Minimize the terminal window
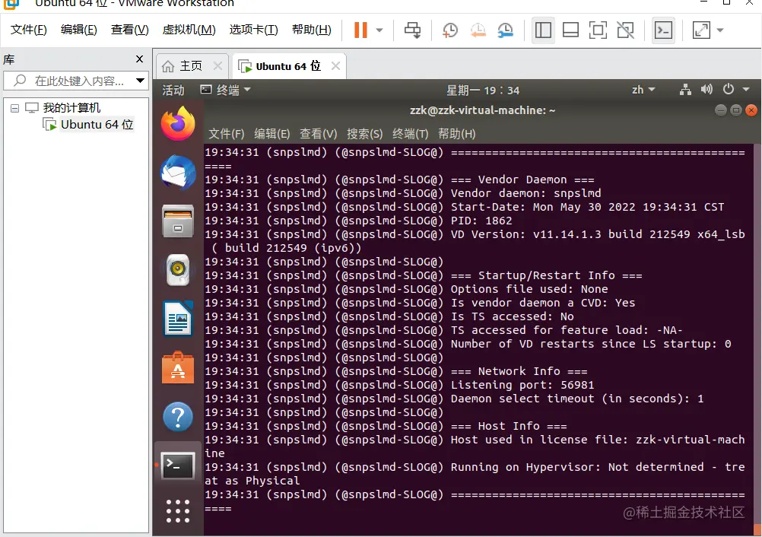Viewport: 762px width, 537px height. pyautogui.click(x=721, y=110)
